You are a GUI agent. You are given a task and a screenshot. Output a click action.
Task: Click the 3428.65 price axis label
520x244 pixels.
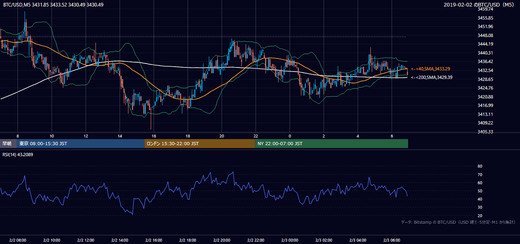pos(485,79)
